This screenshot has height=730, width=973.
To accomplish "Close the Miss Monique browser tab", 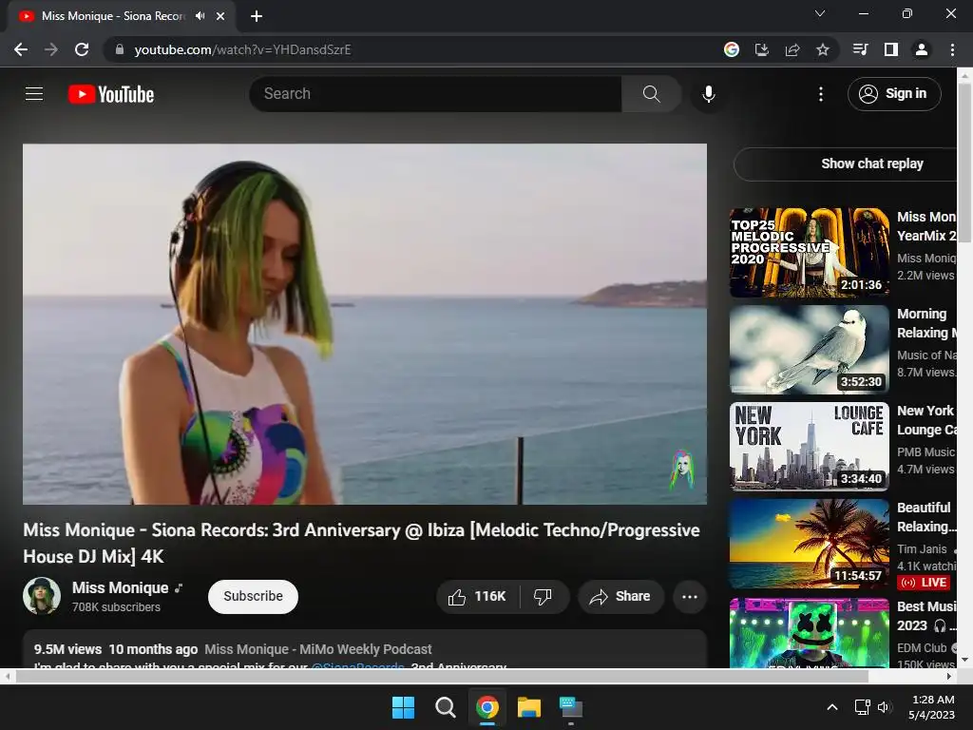I will click(220, 16).
